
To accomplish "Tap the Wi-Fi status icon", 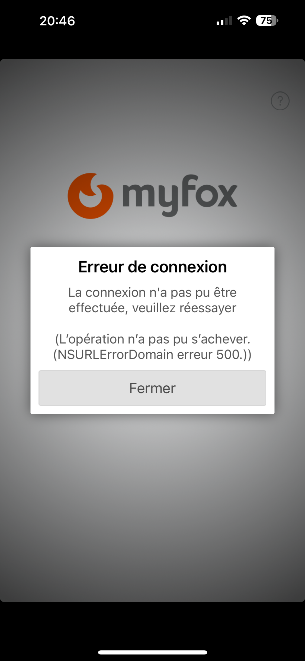I will pyautogui.click(x=244, y=21).
